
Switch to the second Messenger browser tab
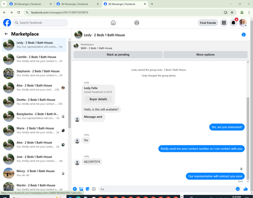77,4
